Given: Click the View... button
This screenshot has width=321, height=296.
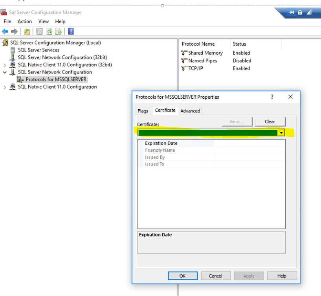Looking at the screenshot, I should (x=237, y=122).
